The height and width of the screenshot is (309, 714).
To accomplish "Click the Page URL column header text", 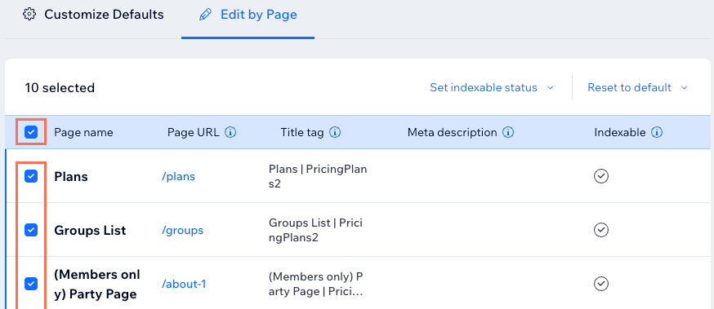I will pyautogui.click(x=194, y=133).
